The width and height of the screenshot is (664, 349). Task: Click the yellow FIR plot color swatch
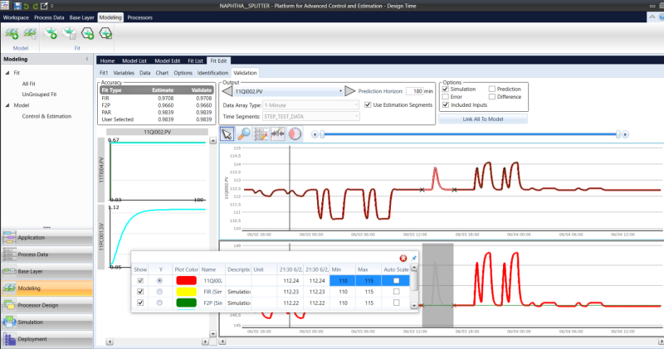[186, 292]
